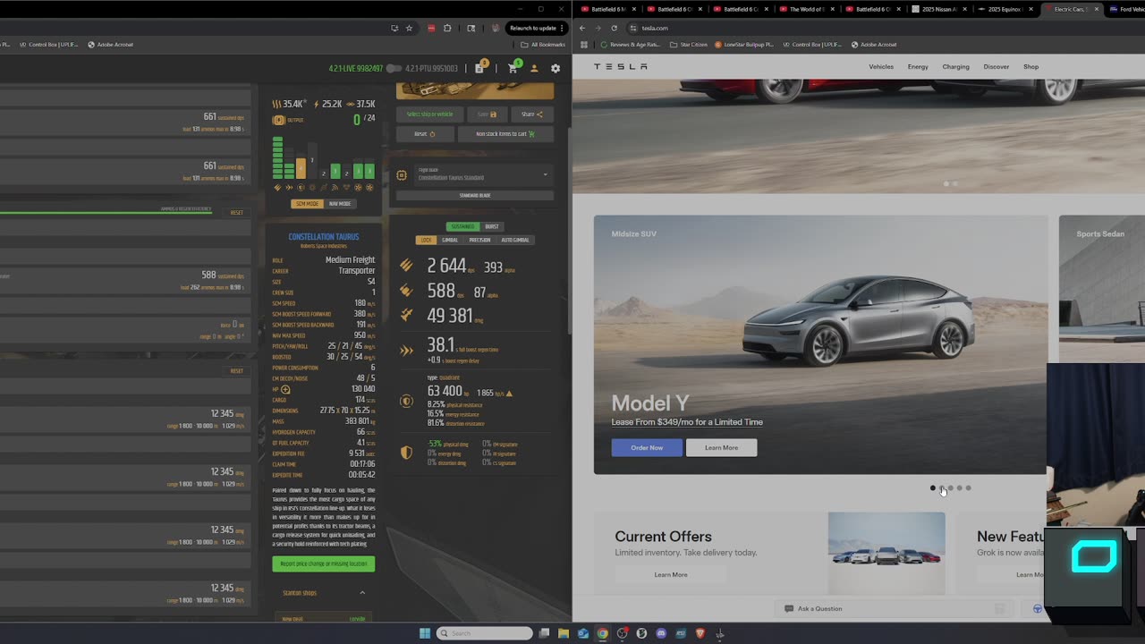Click Relaunch to update button
This screenshot has width=1145, height=644.
point(536,28)
